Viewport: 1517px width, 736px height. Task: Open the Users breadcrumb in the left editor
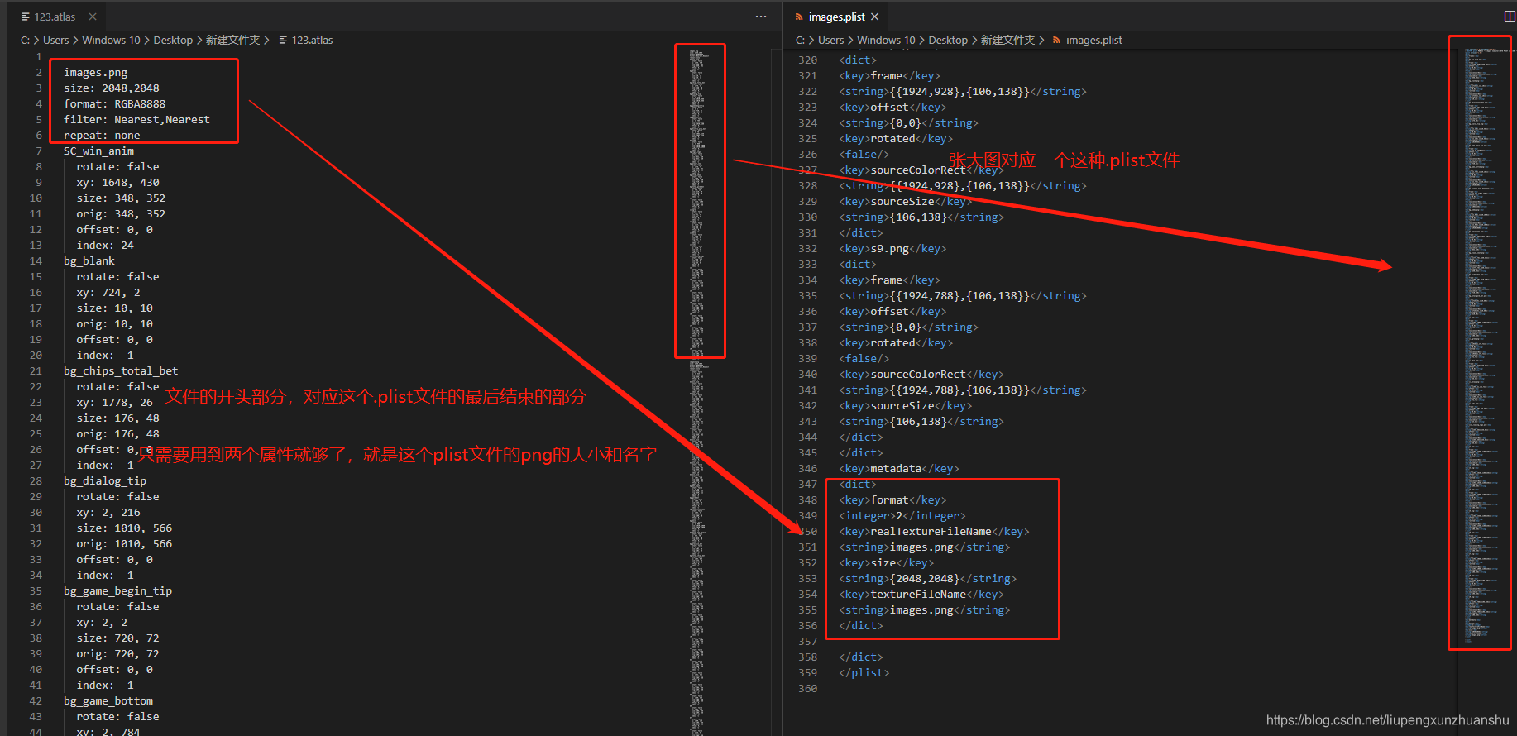point(56,40)
